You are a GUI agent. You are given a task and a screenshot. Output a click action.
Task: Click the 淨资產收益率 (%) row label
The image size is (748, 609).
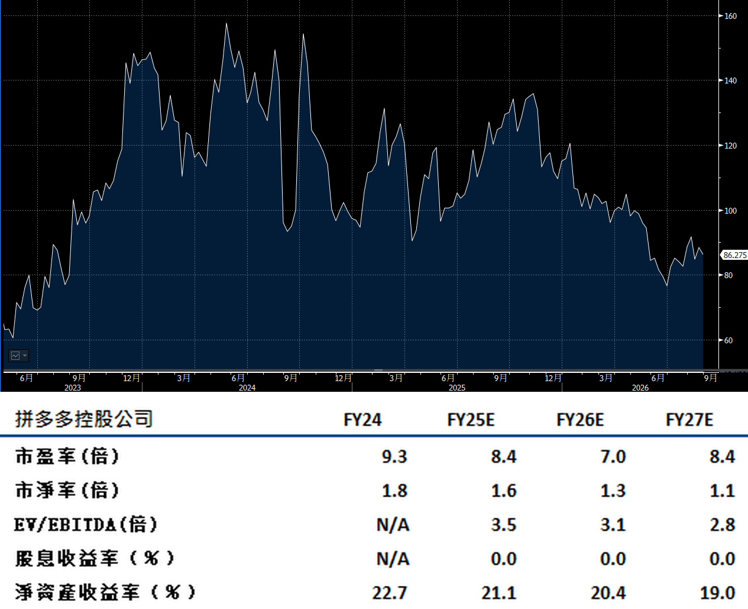105,592
